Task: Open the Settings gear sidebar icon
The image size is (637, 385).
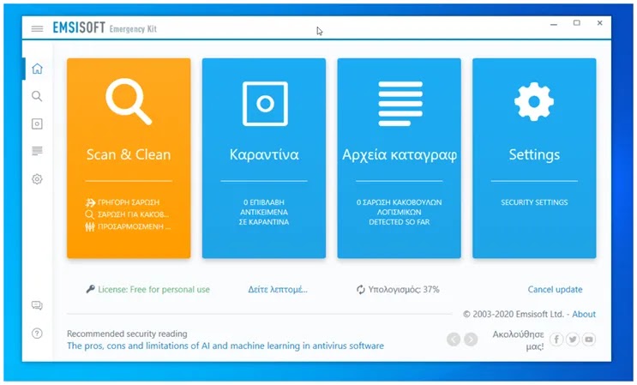Action: (37, 178)
